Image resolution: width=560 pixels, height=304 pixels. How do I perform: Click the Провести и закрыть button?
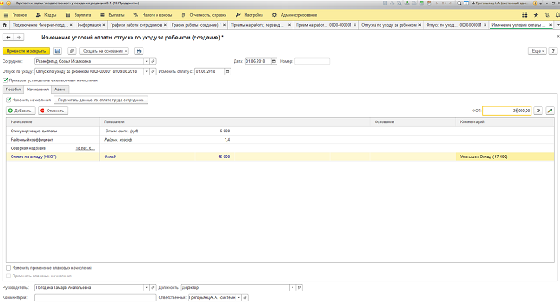(27, 51)
